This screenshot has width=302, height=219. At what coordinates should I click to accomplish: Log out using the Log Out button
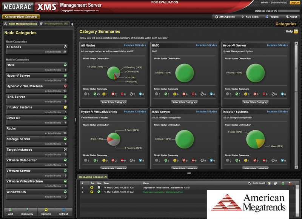294,3
